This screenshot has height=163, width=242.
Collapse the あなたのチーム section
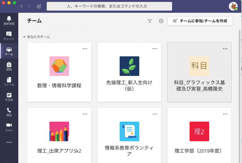click(24, 37)
